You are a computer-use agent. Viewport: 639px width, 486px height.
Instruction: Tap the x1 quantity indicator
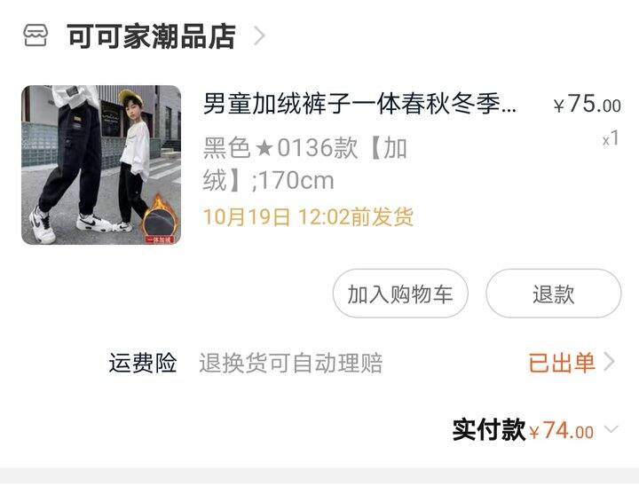point(611,139)
